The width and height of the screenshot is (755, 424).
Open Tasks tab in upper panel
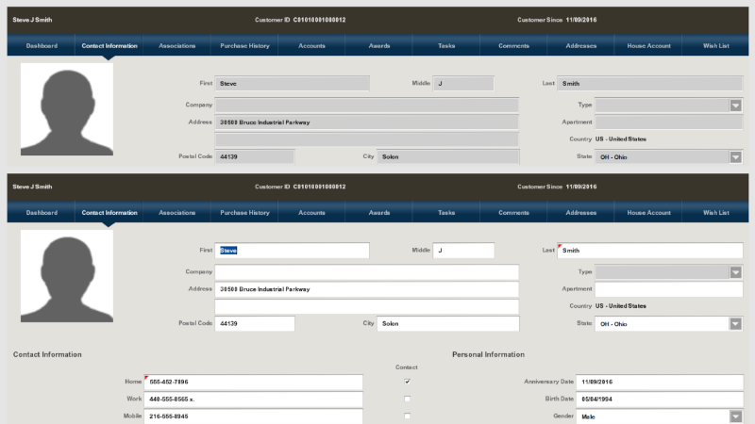click(x=446, y=45)
